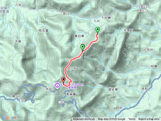Click Report a map error link
161x121 pixels.
tap(149, 119)
